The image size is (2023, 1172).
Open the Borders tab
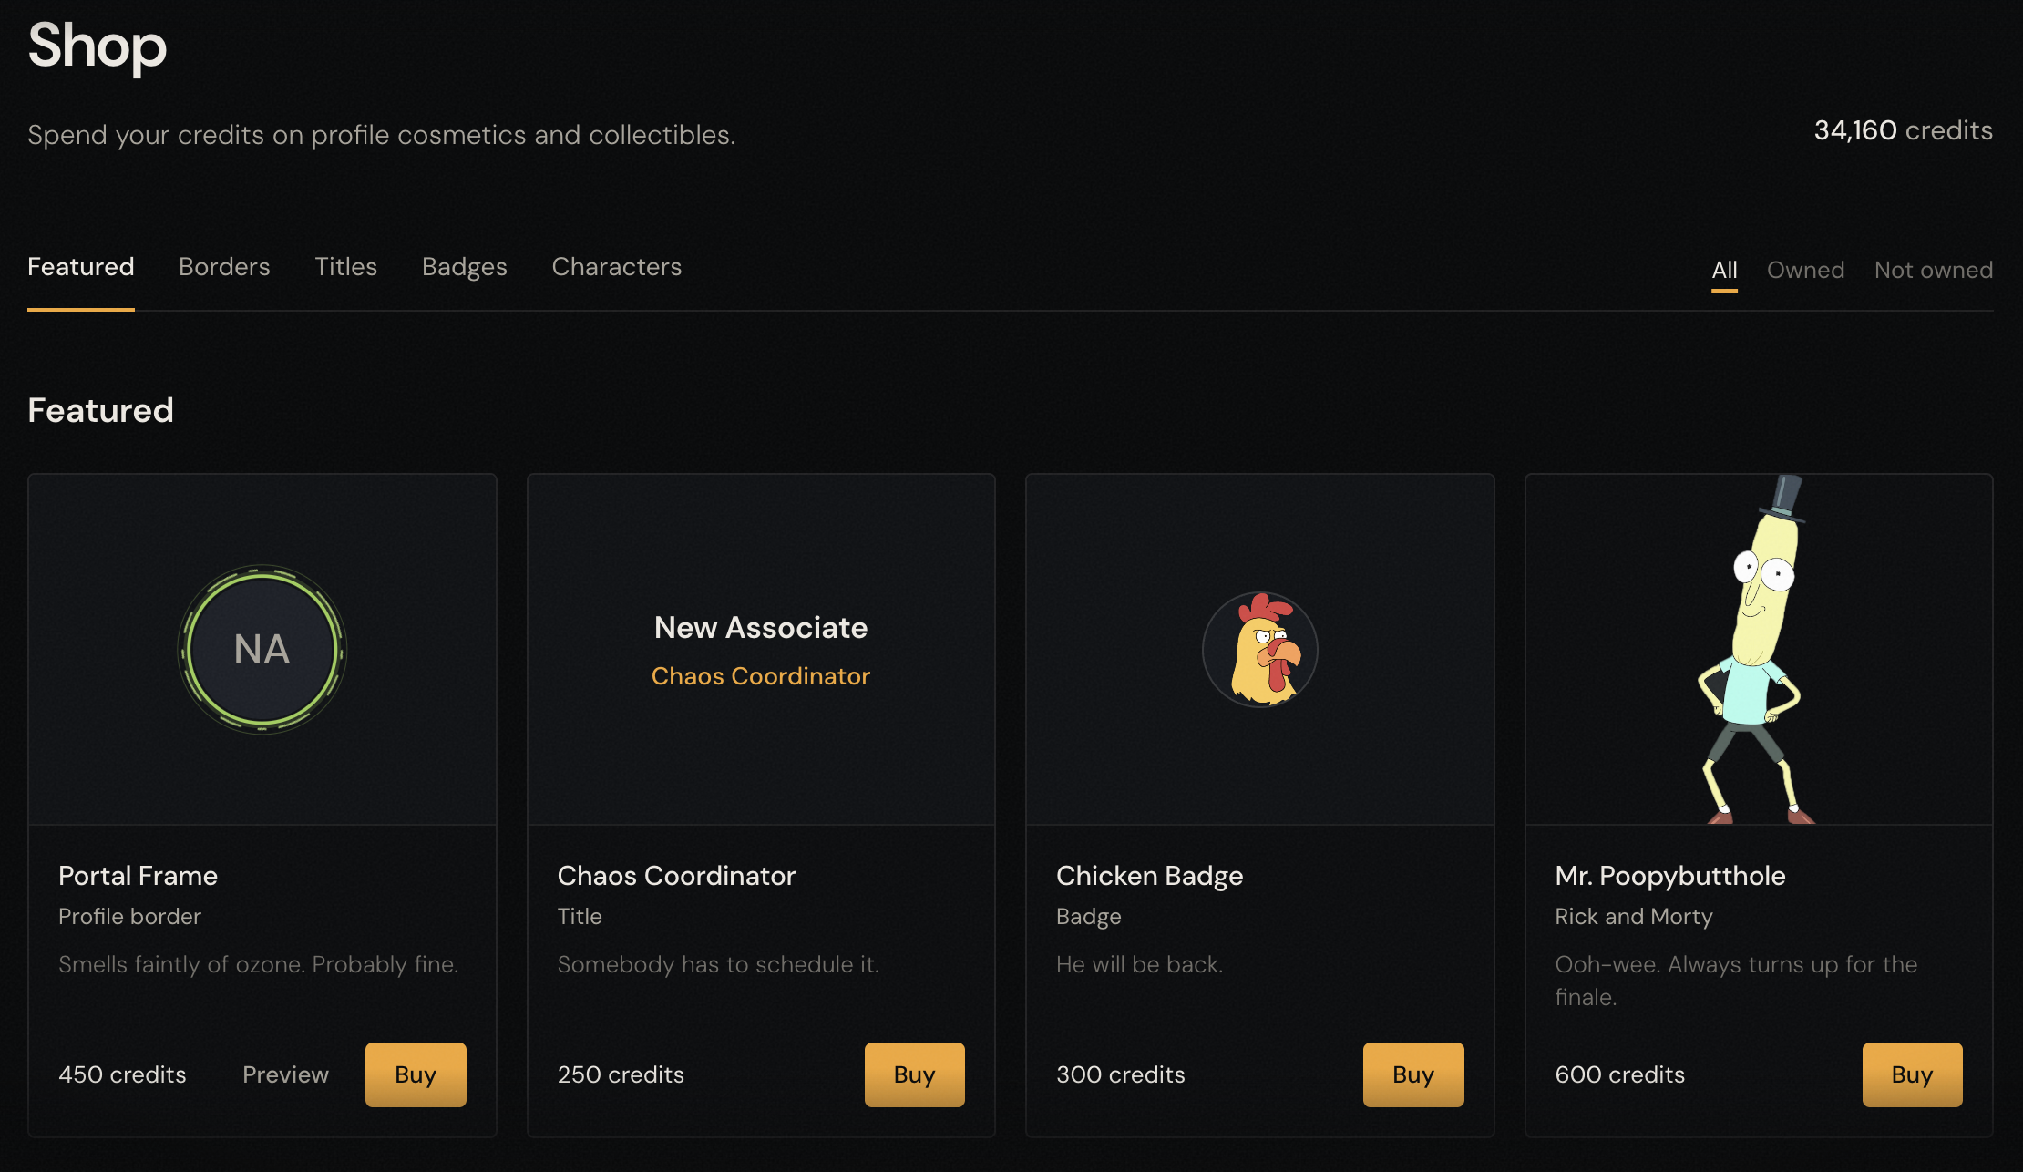click(x=224, y=267)
